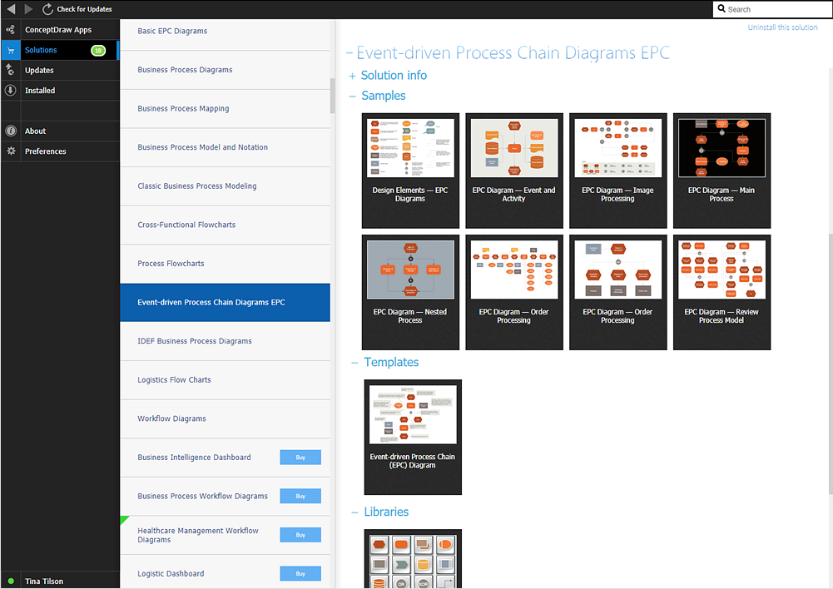Open EPC Diagram — Main Process sample

(721, 171)
